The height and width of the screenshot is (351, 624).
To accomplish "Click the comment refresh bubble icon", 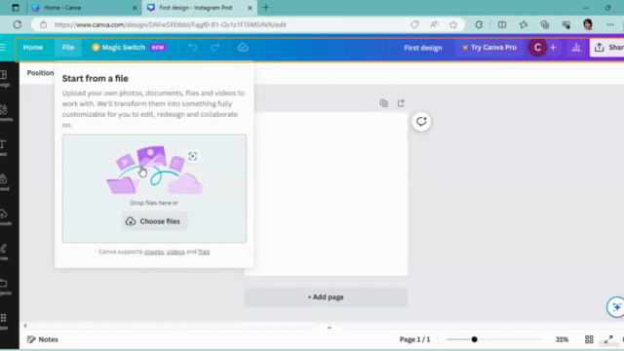I will click(421, 122).
